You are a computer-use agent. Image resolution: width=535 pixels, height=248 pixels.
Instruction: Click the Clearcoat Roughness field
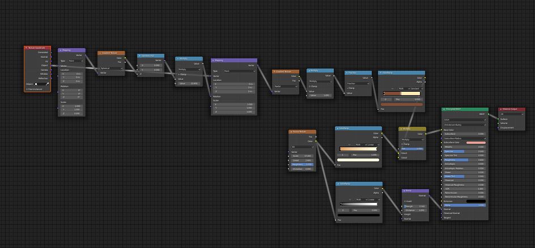(x=464, y=185)
